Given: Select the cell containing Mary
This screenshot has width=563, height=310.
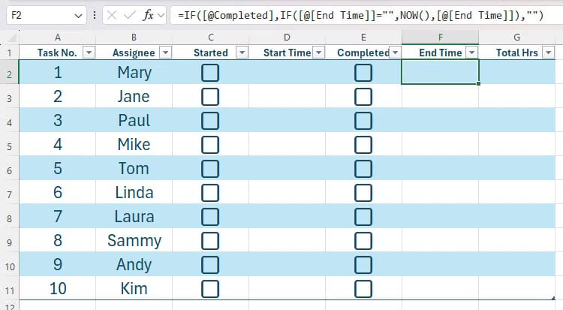Looking at the screenshot, I should pyautogui.click(x=134, y=73).
